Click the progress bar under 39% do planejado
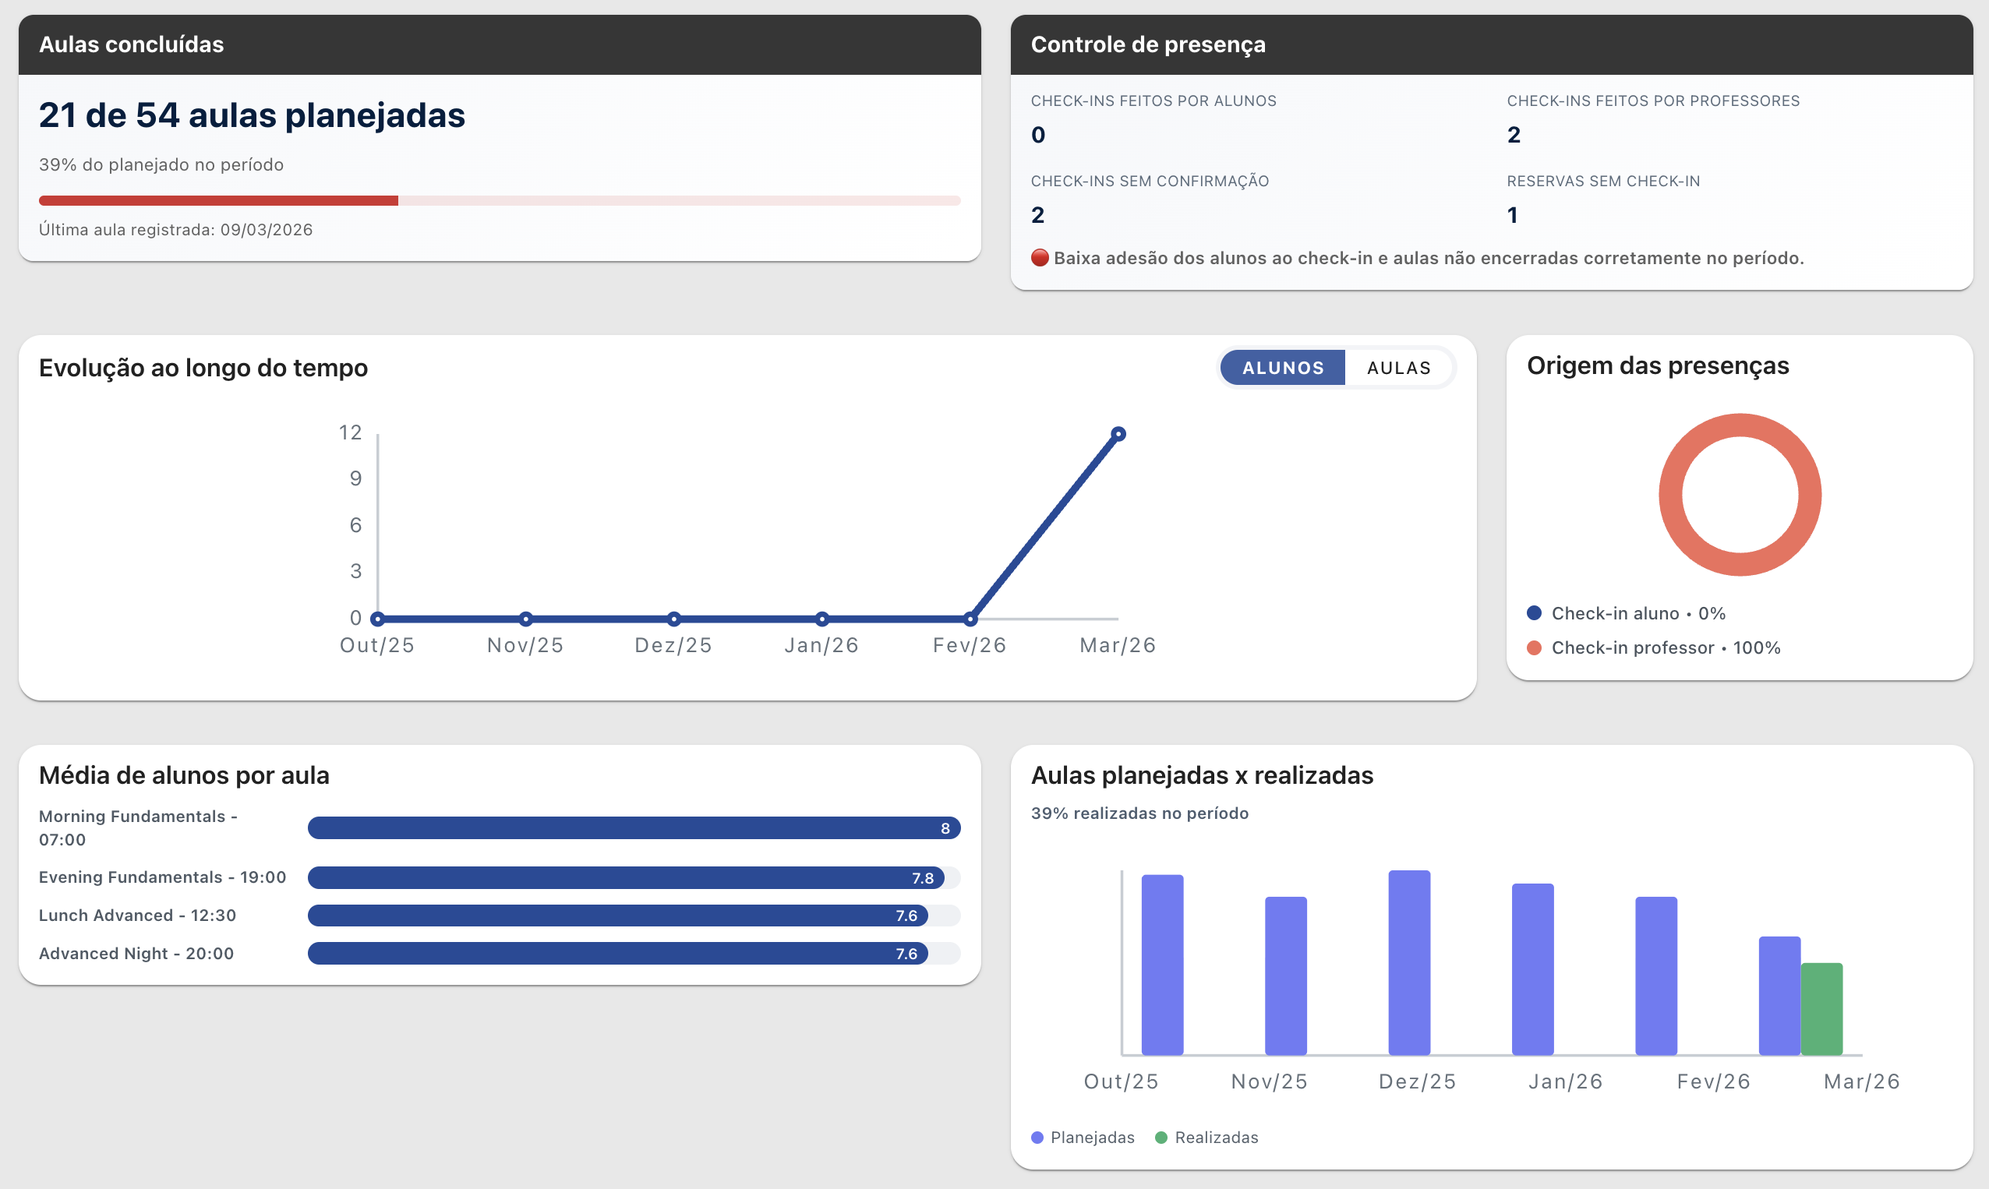 500,199
